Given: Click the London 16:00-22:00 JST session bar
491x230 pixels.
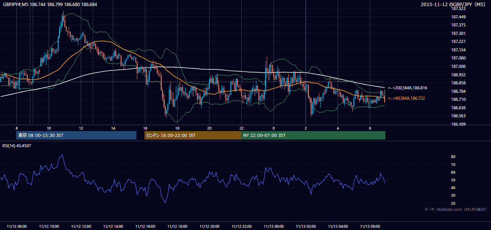Looking at the screenshot, I should 192,135.
